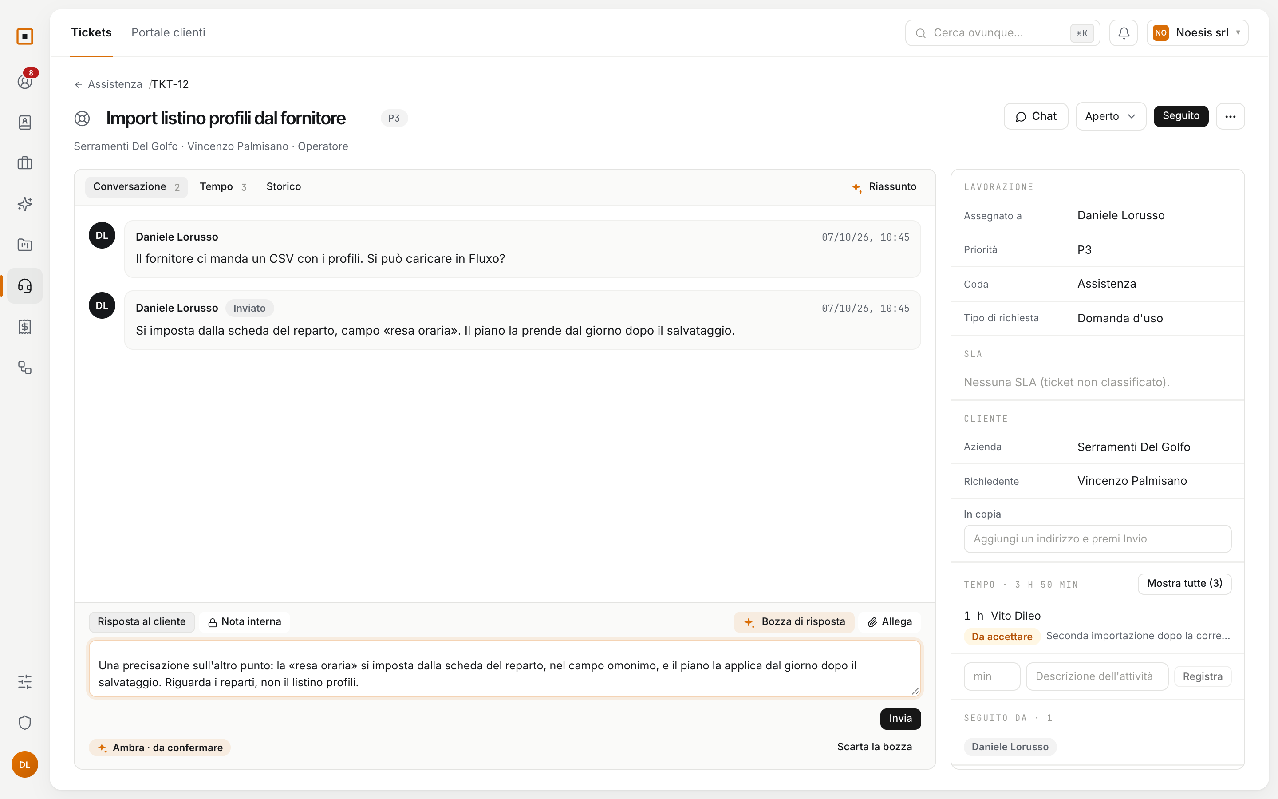Screen dimensions: 1278x799
Task: Open the three-dots more options menu
Action: click(1230, 116)
